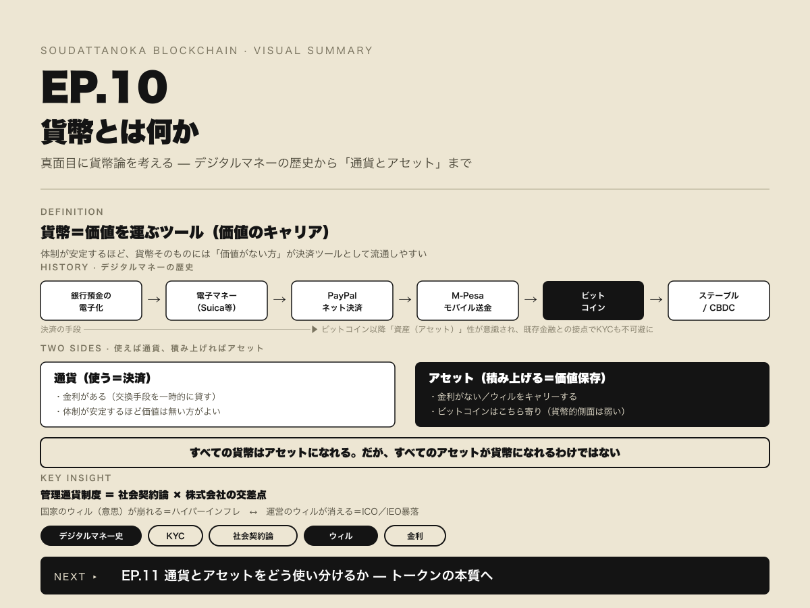Click the bullet 金利がない／ウィルをキャリーする
810x608 pixels.
(503, 397)
